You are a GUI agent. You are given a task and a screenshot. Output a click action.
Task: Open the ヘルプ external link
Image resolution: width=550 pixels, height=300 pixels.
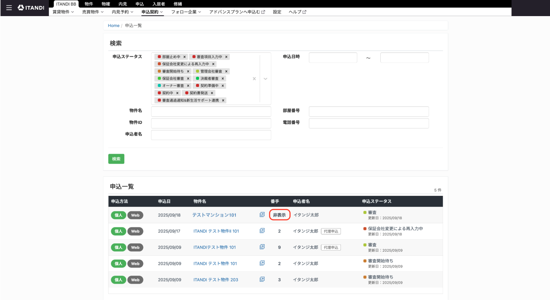click(297, 12)
